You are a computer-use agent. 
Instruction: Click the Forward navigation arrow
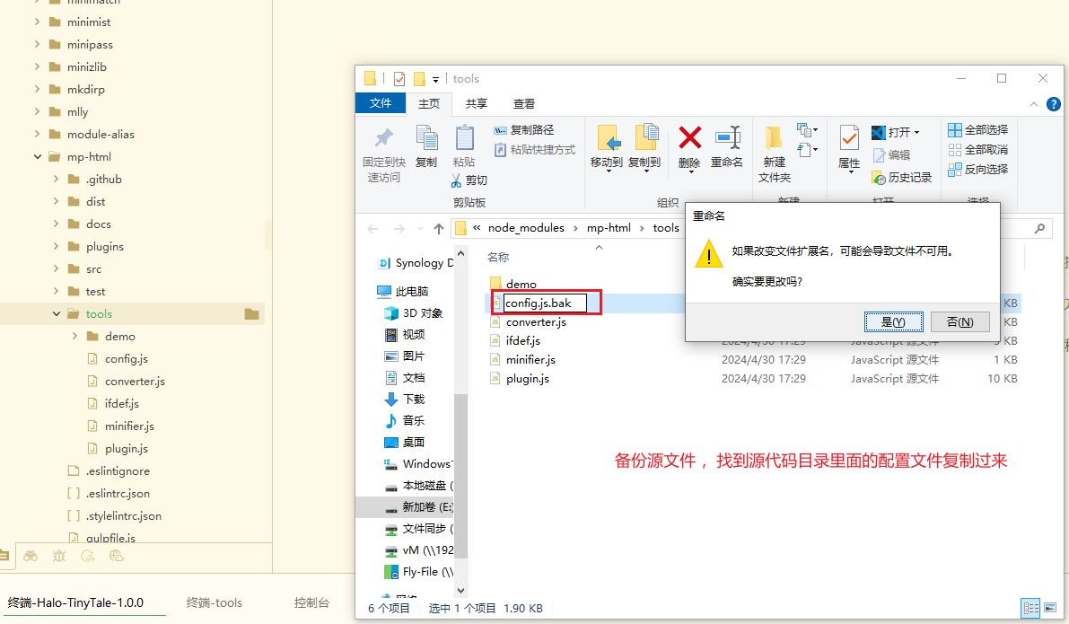[x=399, y=228]
